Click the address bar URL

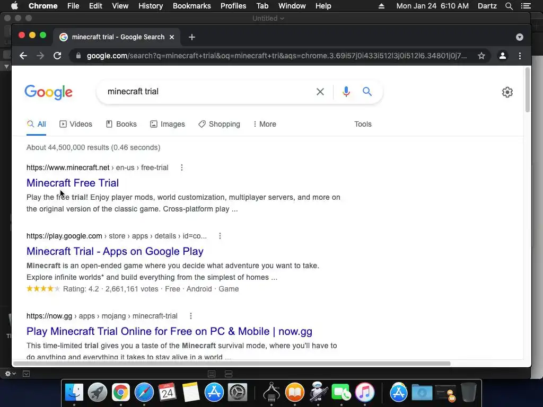tap(276, 56)
